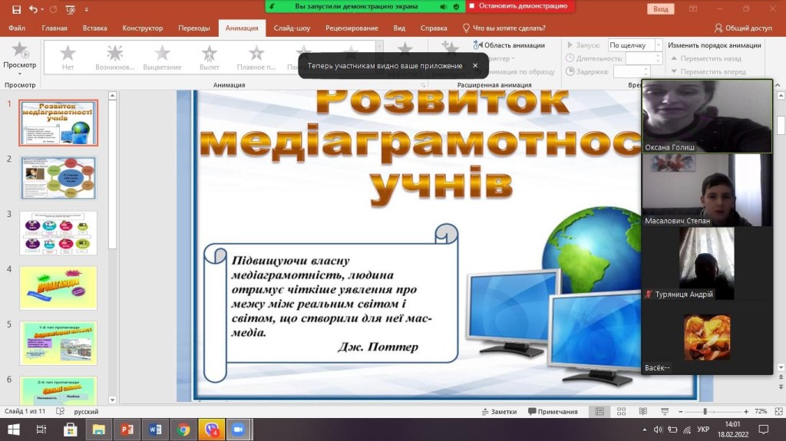Toggle Notes (Заметки) pane in status bar

pos(498,412)
